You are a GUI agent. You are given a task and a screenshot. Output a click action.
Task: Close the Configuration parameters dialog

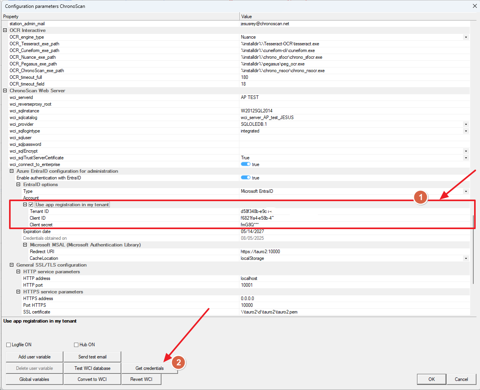[x=474, y=6]
